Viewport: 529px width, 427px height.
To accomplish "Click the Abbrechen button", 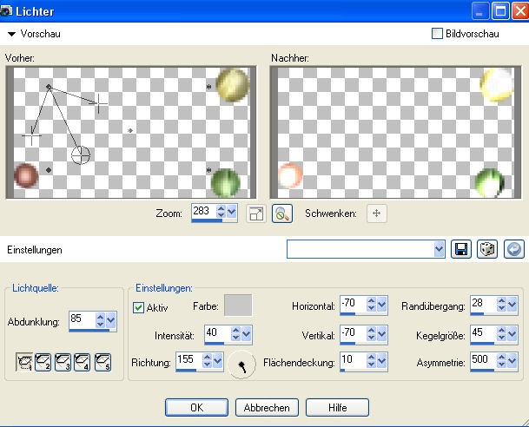I will pyautogui.click(x=267, y=407).
